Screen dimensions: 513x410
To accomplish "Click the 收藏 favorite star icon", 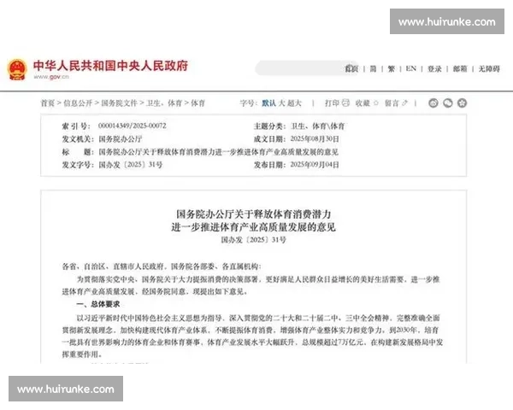I will pos(376,103).
